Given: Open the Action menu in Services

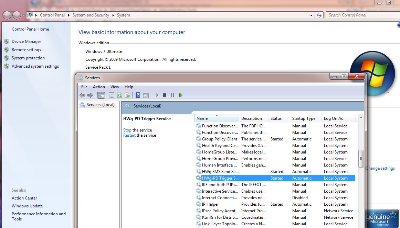Looking at the screenshot, I should tap(99, 87).
